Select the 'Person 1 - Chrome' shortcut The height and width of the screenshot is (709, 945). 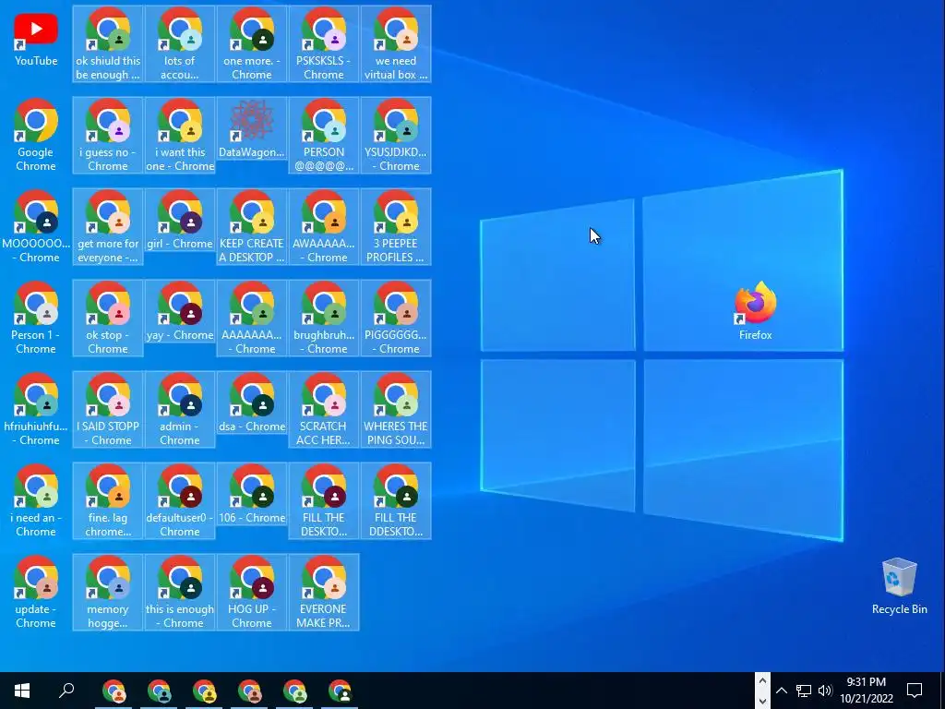coord(36,318)
